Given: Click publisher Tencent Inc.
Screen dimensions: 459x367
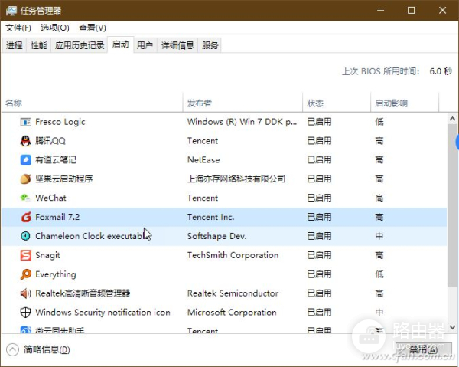Looking at the screenshot, I should pyautogui.click(x=211, y=217).
